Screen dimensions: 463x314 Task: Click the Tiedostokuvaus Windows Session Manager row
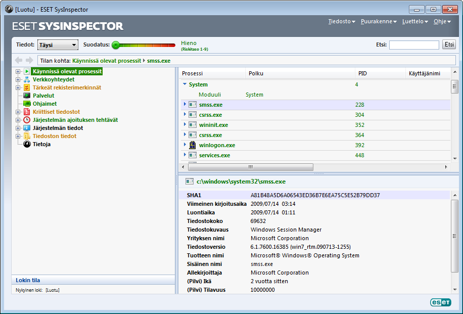pos(315,230)
